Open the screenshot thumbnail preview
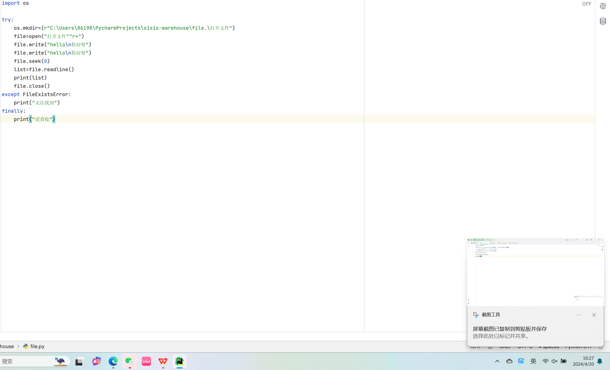This screenshot has width=610, height=370. (x=535, y=272)
